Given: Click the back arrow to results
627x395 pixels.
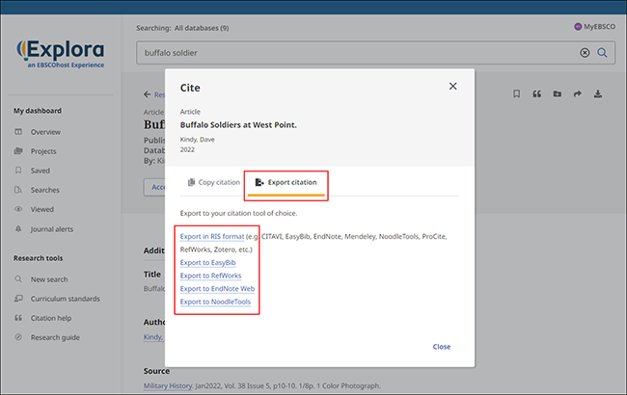Looking at the screenshot, I should (148, 94).
